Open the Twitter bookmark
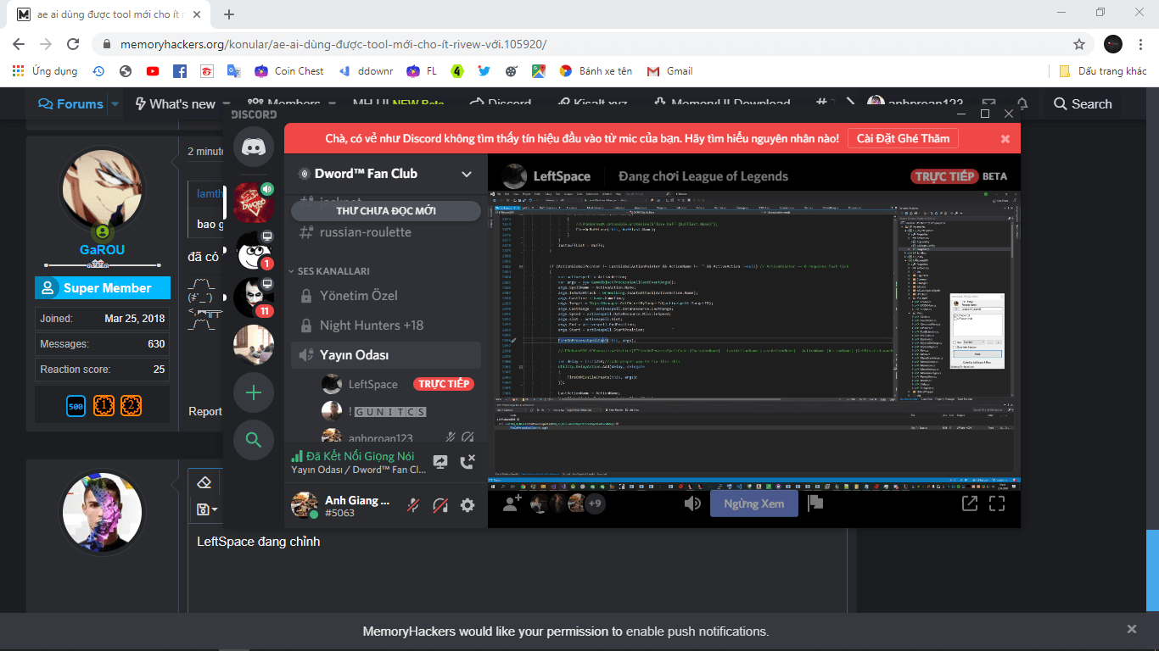This screenshot has width=1159, height=651. tap(484, 71)
